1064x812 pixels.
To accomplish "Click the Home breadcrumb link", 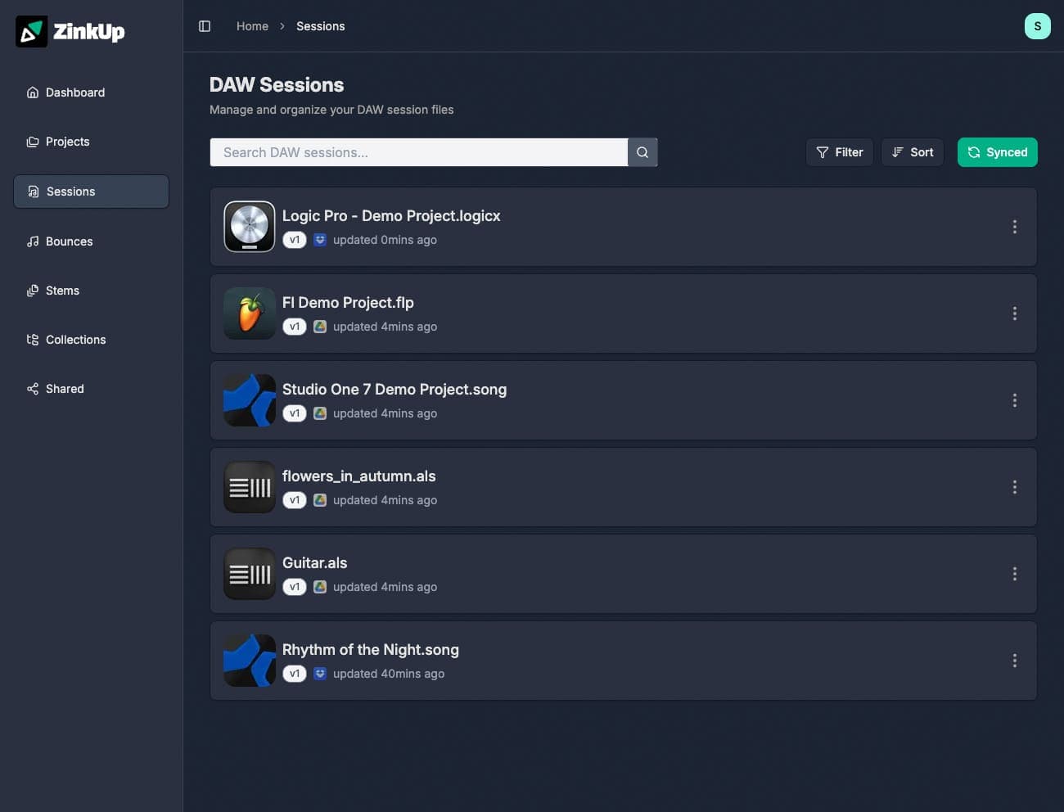I will tap(252, 25).
